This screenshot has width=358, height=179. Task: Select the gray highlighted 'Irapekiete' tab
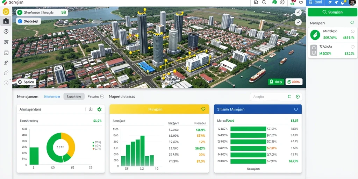(x=74, y=96)
